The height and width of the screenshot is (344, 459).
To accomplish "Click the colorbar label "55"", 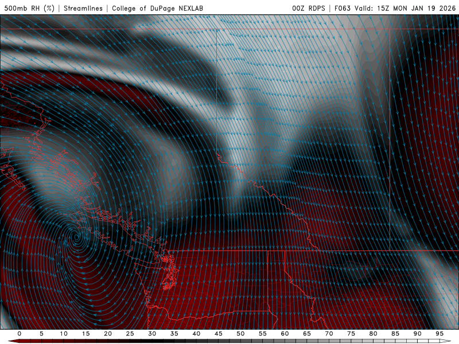I will [263, 334].
